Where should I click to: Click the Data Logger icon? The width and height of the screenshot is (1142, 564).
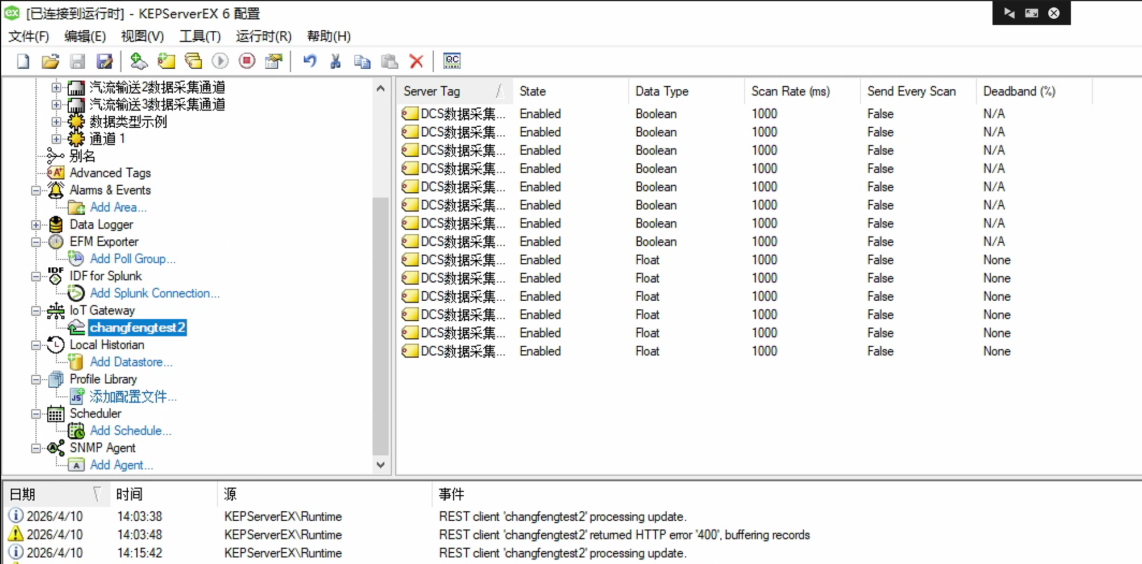pyautogui.click(x=56, y=225)
